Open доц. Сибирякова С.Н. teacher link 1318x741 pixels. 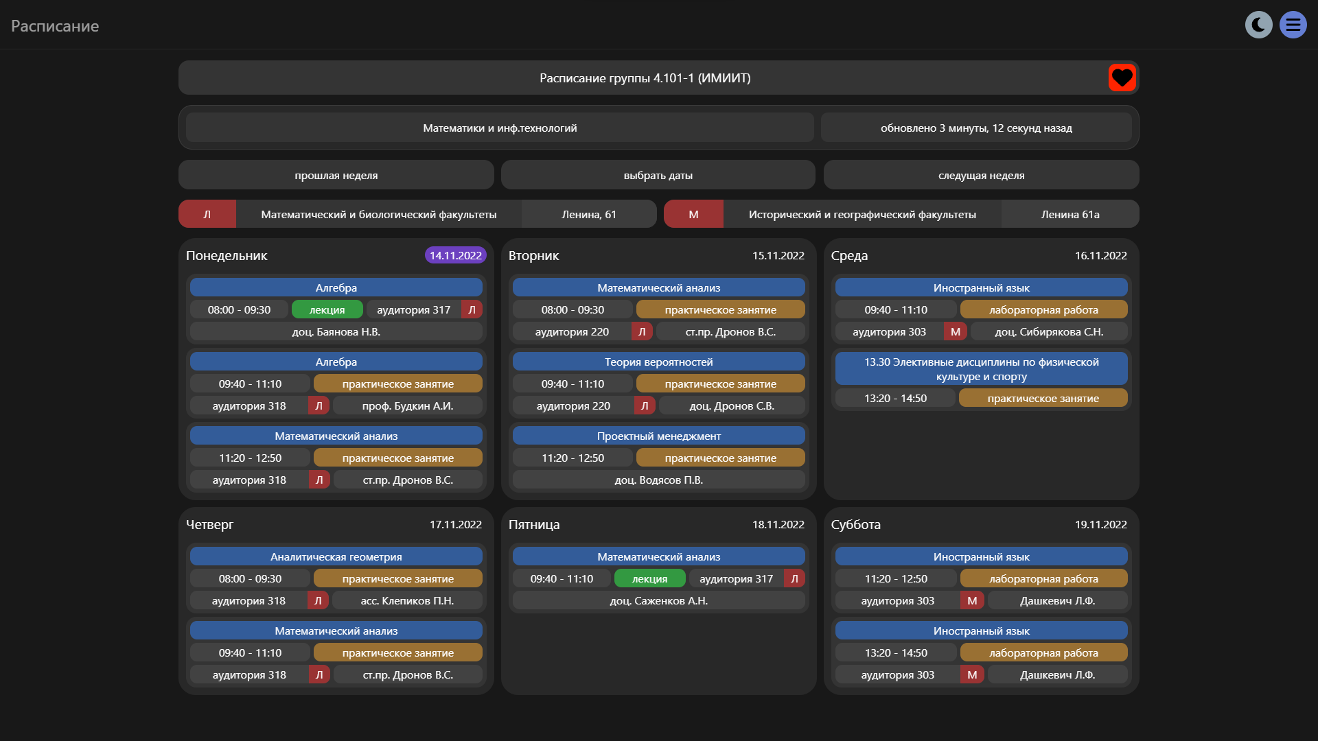click(x=1050, y=331)
